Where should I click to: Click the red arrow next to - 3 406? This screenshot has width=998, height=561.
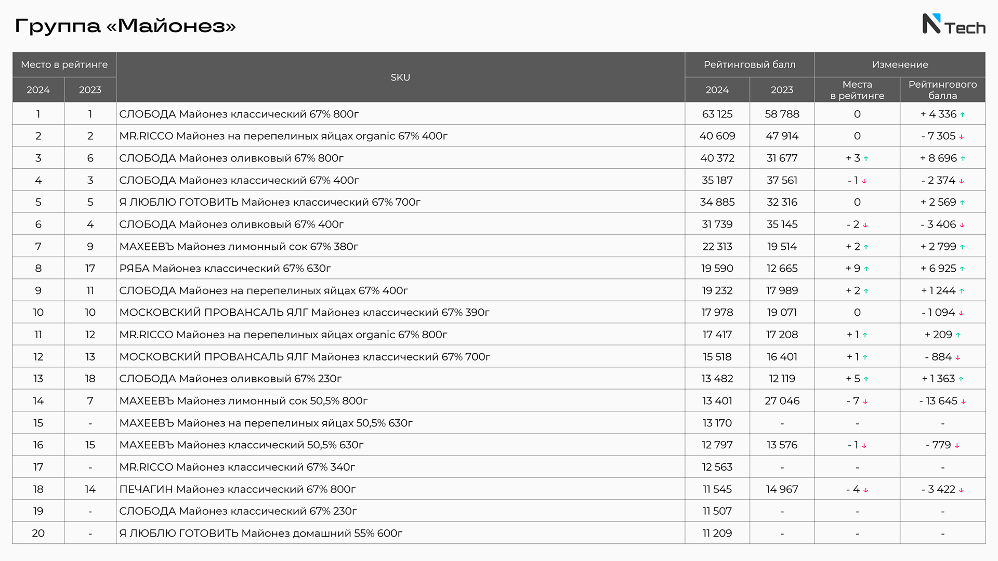(x=962, y=225)
